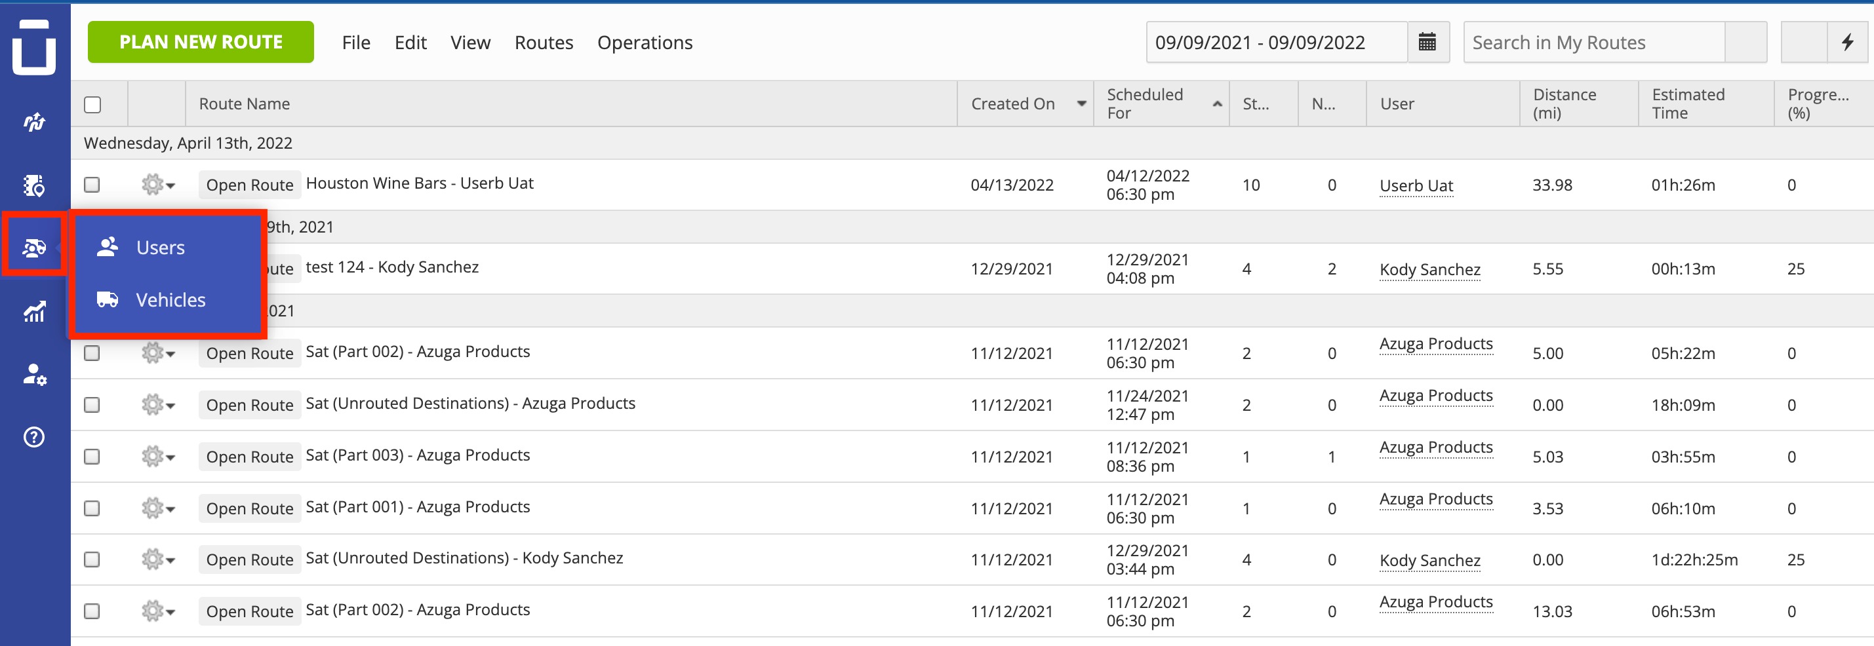This screenshot has width=1874, height=646.
Task: Click the search submit button beside search field
Action: click(1746, 42)
